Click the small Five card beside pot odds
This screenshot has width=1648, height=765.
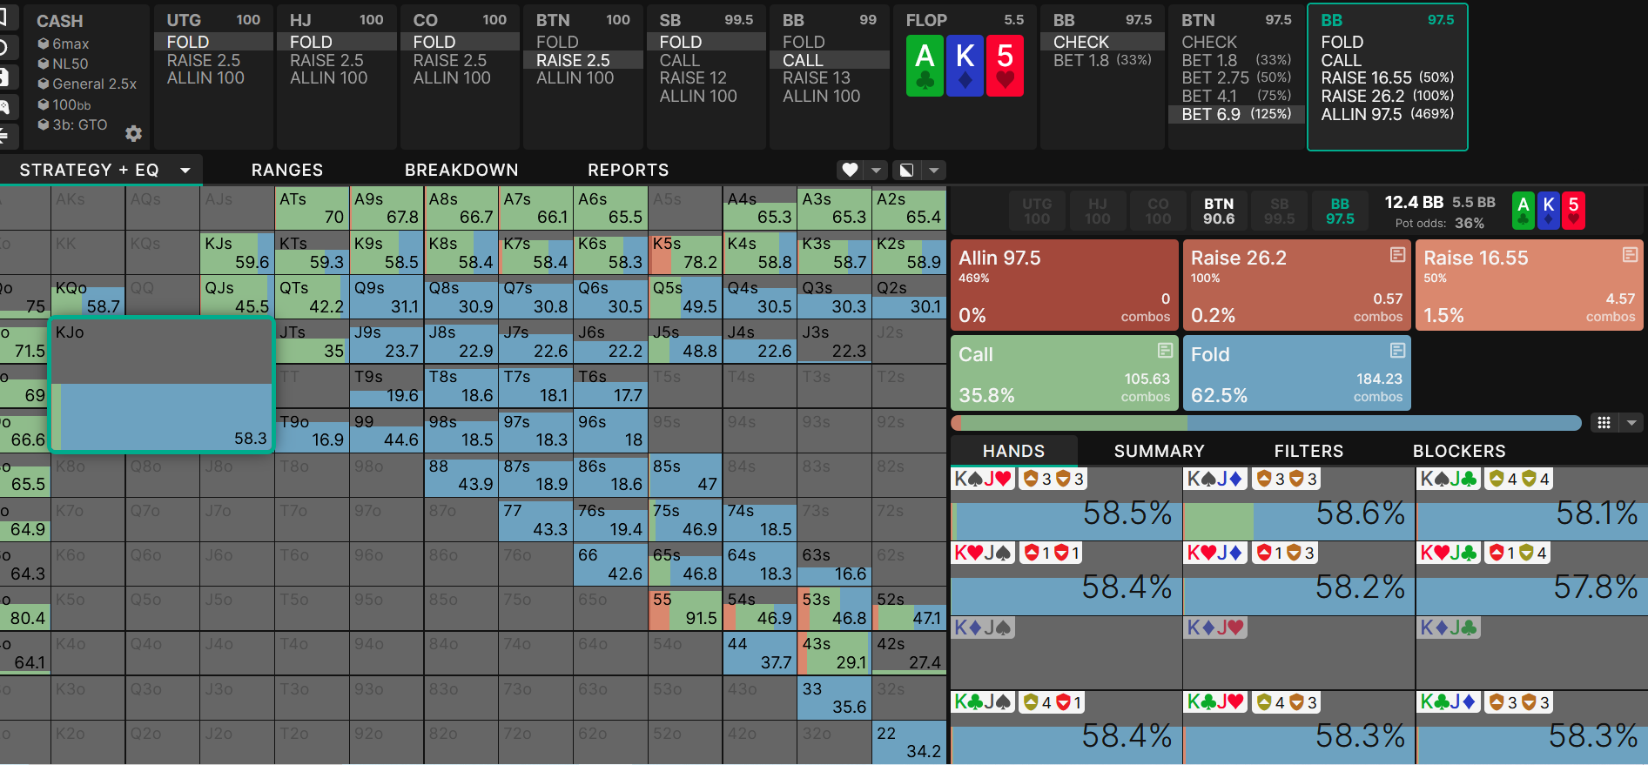click(x=1573, y=211)
